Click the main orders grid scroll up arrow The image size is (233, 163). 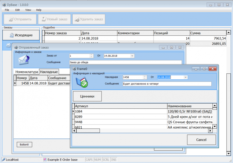[x=229, y=32]
